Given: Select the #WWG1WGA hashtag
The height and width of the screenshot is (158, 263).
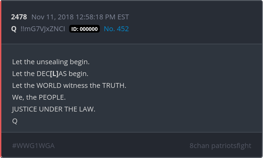Looking at the screenshot, I should [x=33, y=146].
